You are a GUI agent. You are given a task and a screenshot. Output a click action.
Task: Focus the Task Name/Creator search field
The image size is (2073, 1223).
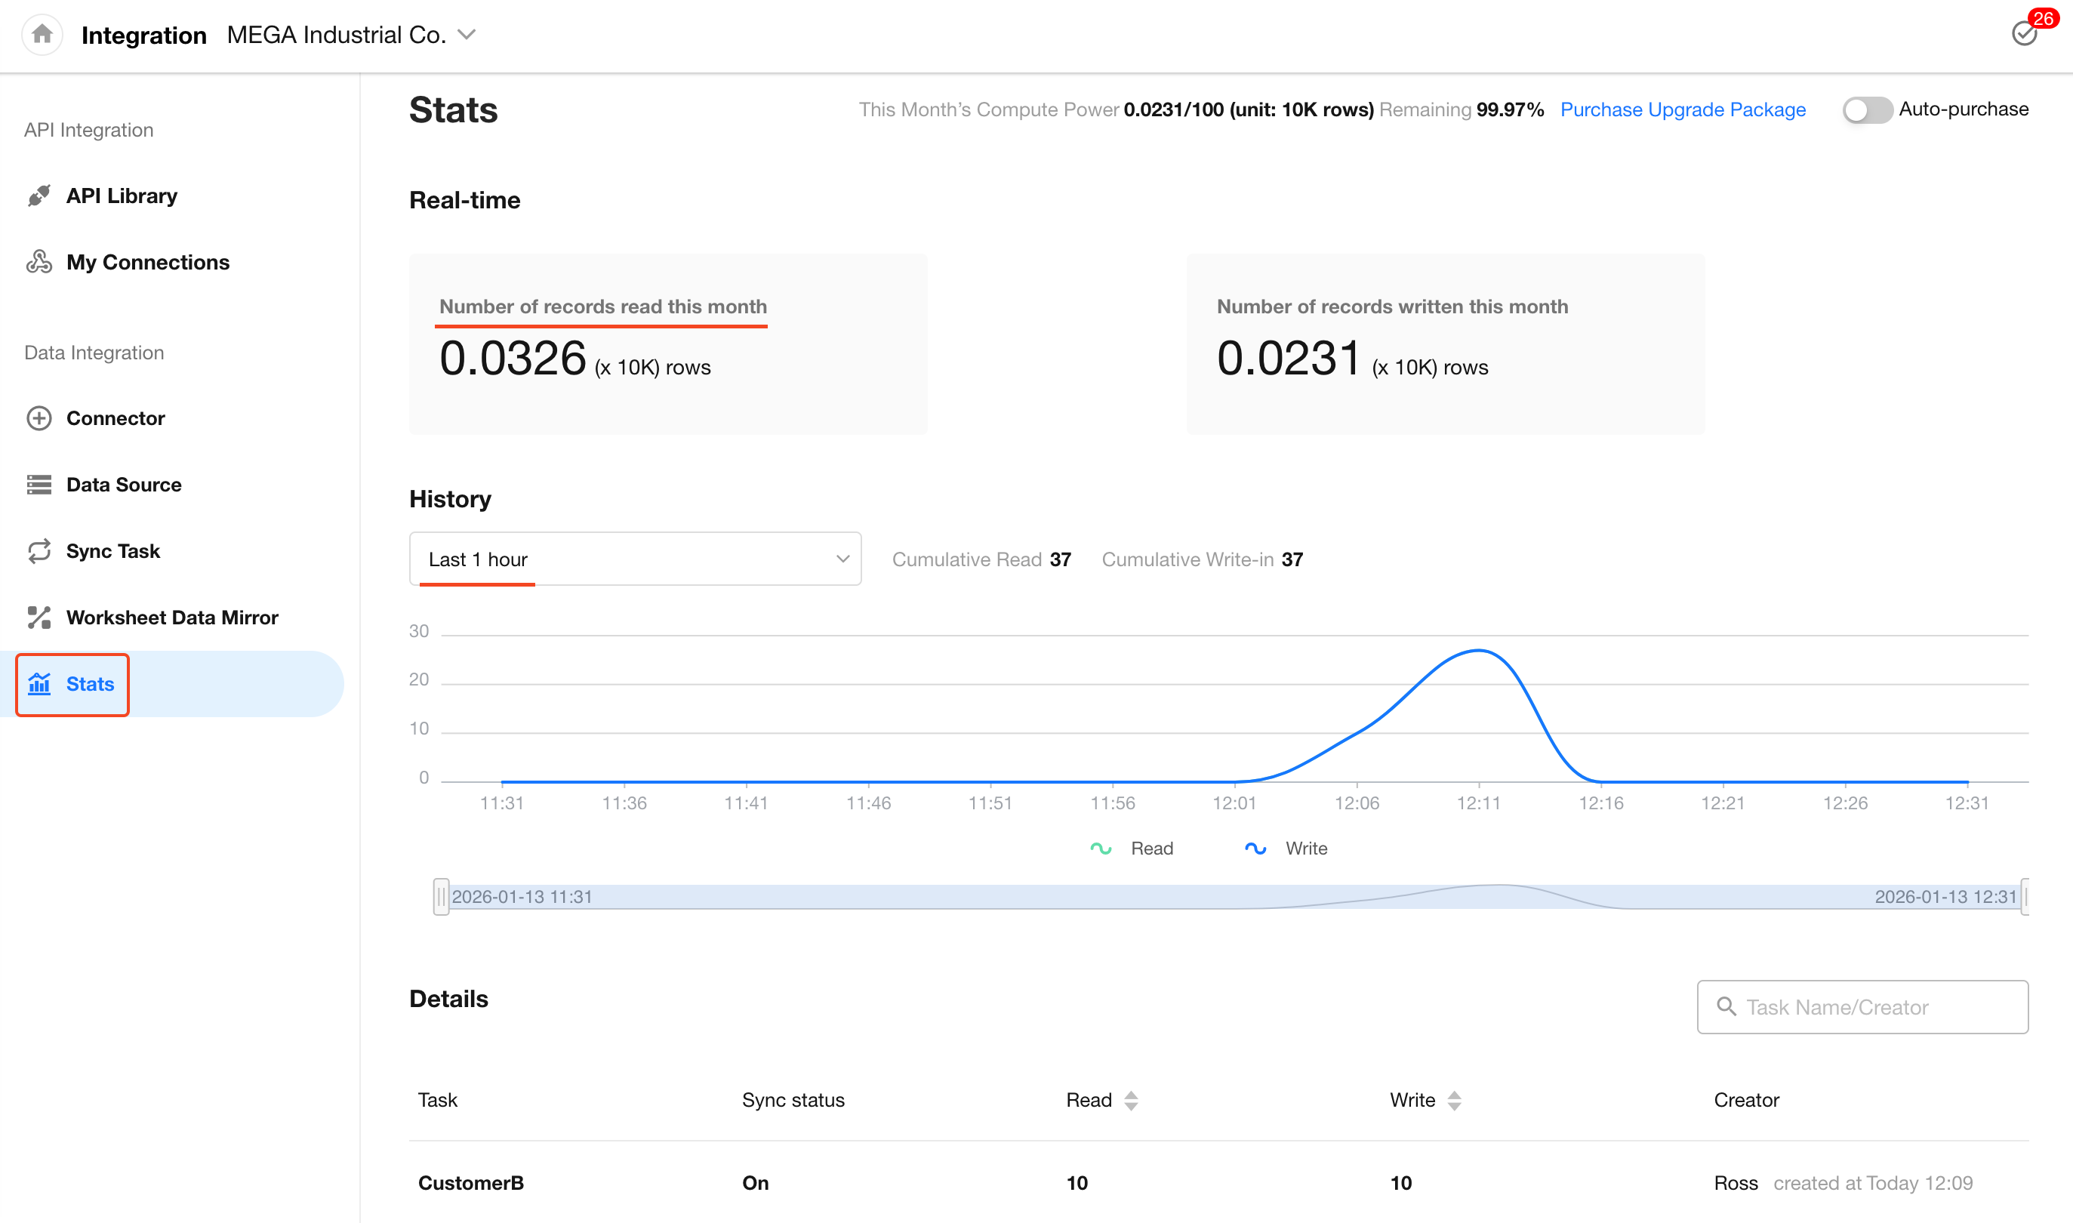1862,1007
